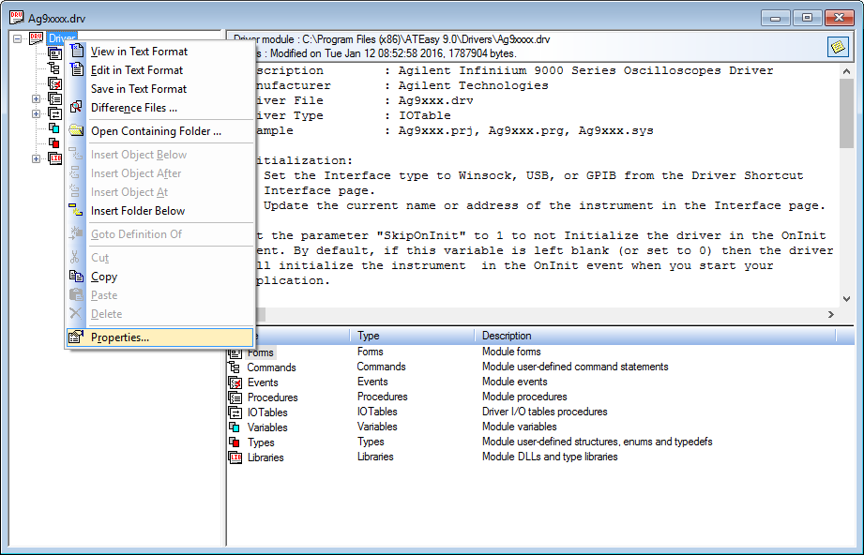Click the 'Ag9xxx.drv' driver file value
The width and height of the screenshot is (864, 555).
436,100
